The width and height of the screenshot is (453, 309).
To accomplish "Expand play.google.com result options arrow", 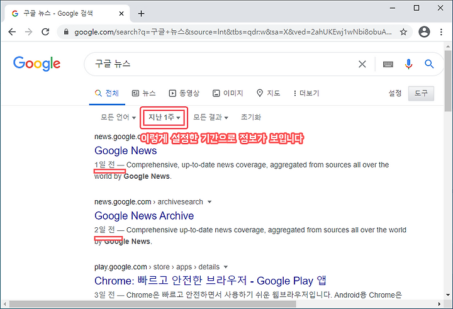I will pyautogui.click(x=226, y=267).
